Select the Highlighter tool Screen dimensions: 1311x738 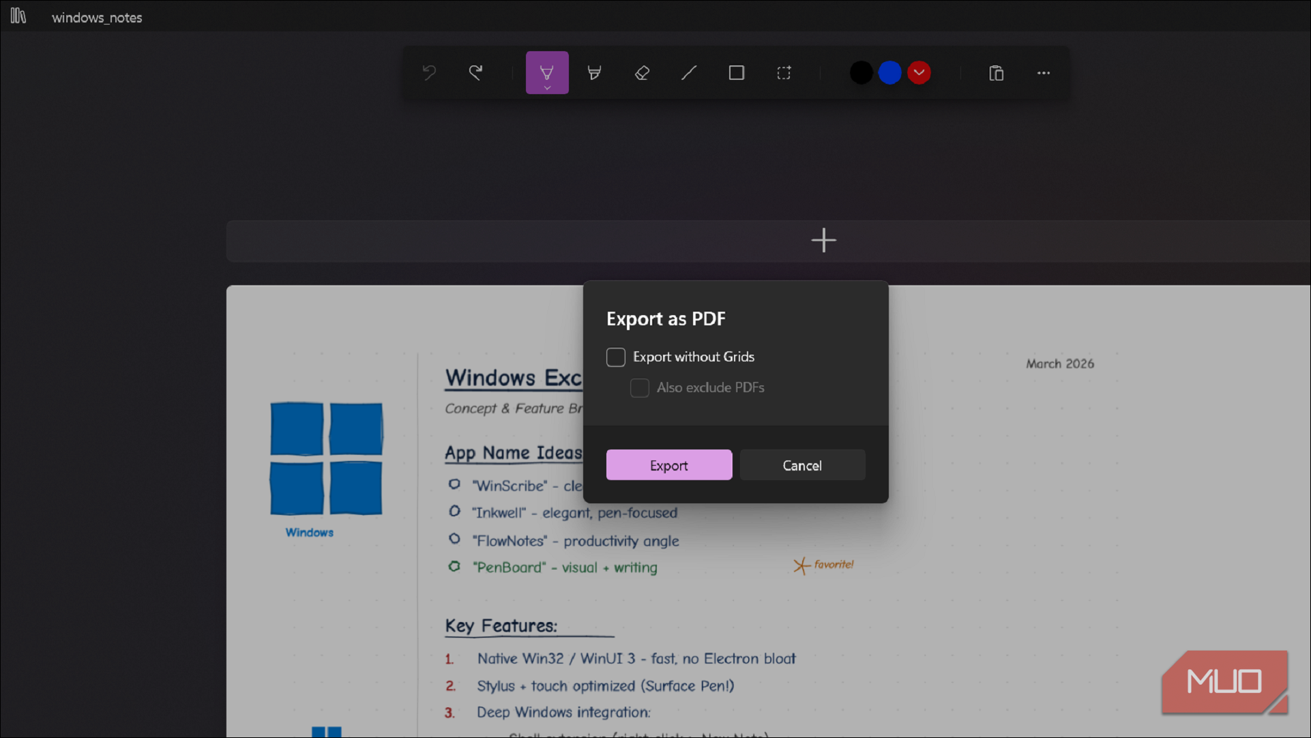tap(594, 72)
